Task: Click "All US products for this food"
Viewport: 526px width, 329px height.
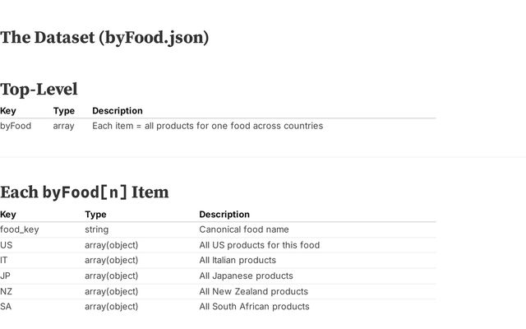Action: click(259, 245)
